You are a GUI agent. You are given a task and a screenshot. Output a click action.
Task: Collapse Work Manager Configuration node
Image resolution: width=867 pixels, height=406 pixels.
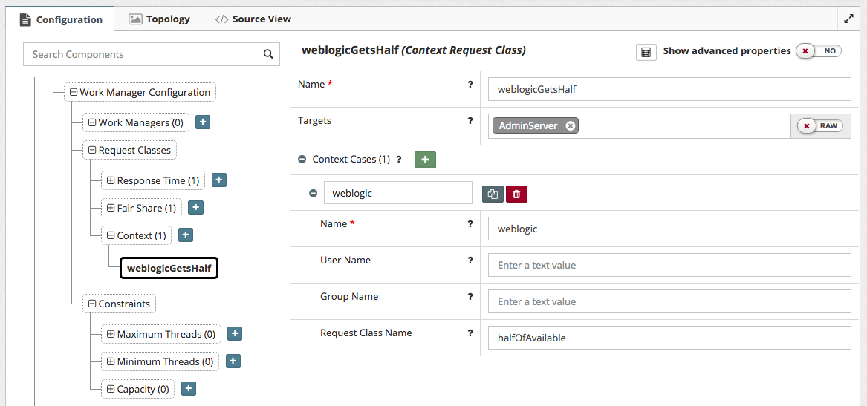click(x=74, y=93)
